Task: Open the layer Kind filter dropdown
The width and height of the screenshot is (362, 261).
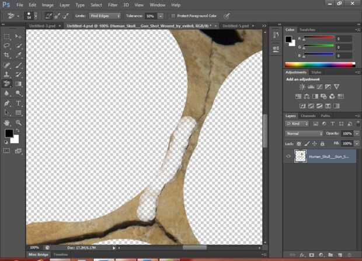Action: pyautogui.click(x=297, y=124)
